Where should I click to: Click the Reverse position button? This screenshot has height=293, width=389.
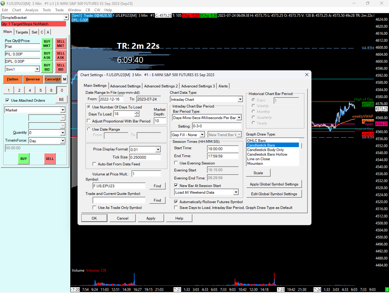click(x=33, y=79)
